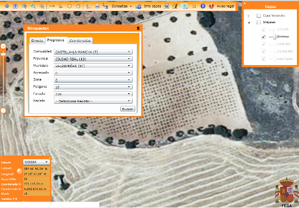The height and width of the screenshot is (208, 299).
Task: Click the red warning exclamation icon
Action: point(211,6)
